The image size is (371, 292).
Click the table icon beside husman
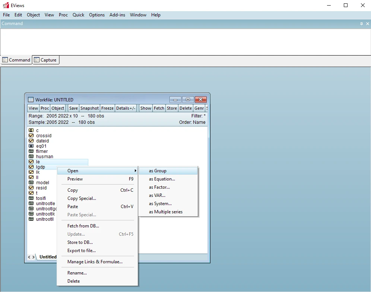(31, 157)
